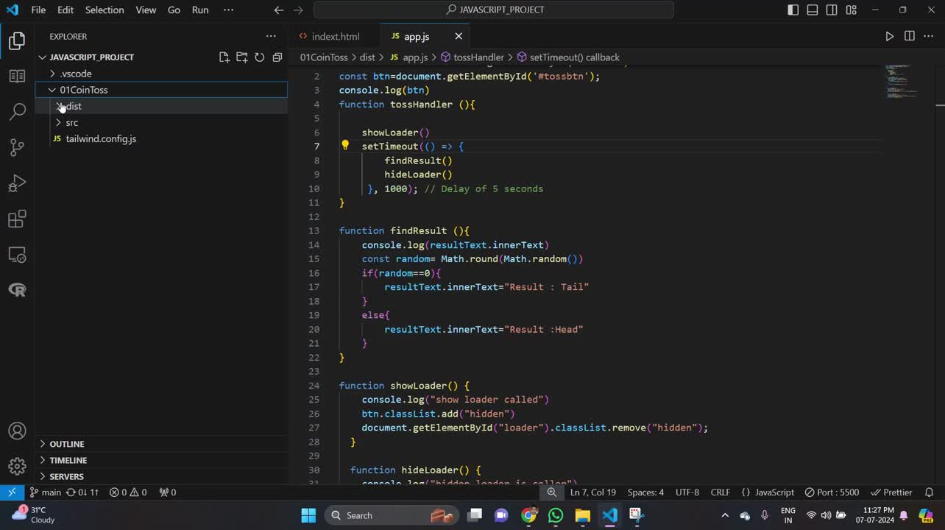Open editor more actions menu
The image size is (945, 530).
[x=929, y=36]
